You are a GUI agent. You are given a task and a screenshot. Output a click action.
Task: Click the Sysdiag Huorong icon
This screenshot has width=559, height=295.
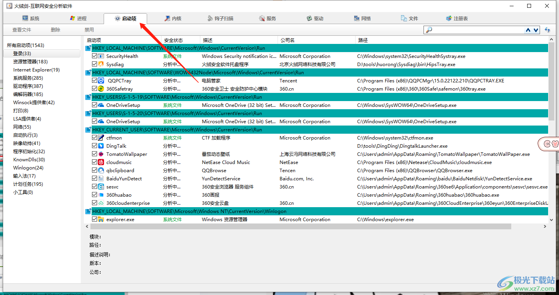pos(101,65)
